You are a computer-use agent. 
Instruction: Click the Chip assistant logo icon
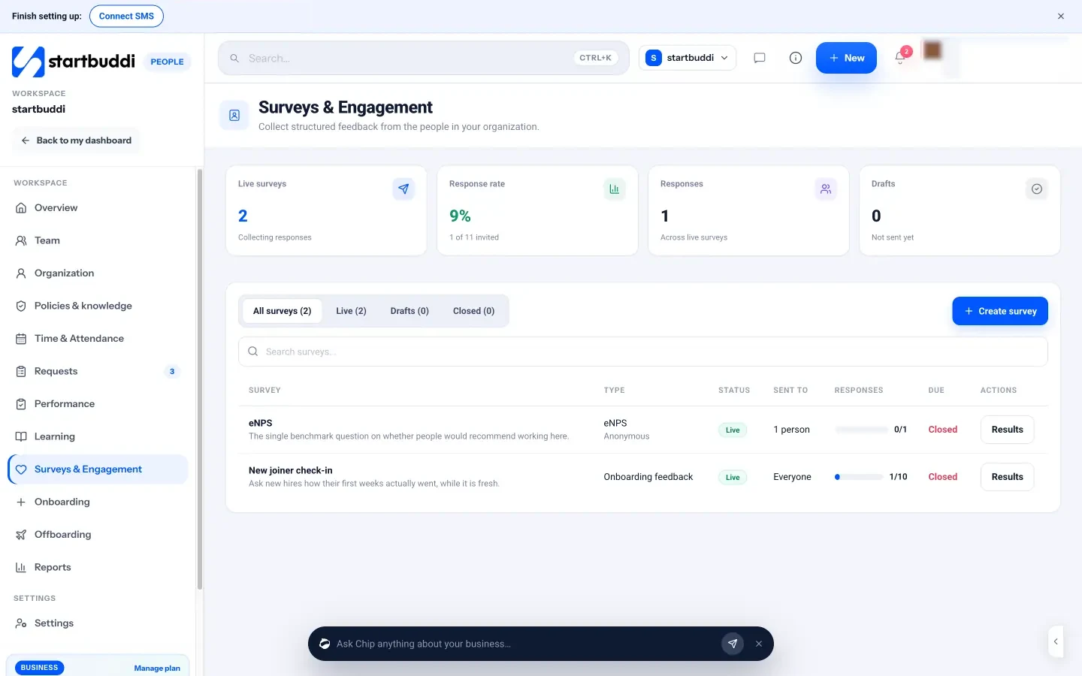click(x=325, y=644)
